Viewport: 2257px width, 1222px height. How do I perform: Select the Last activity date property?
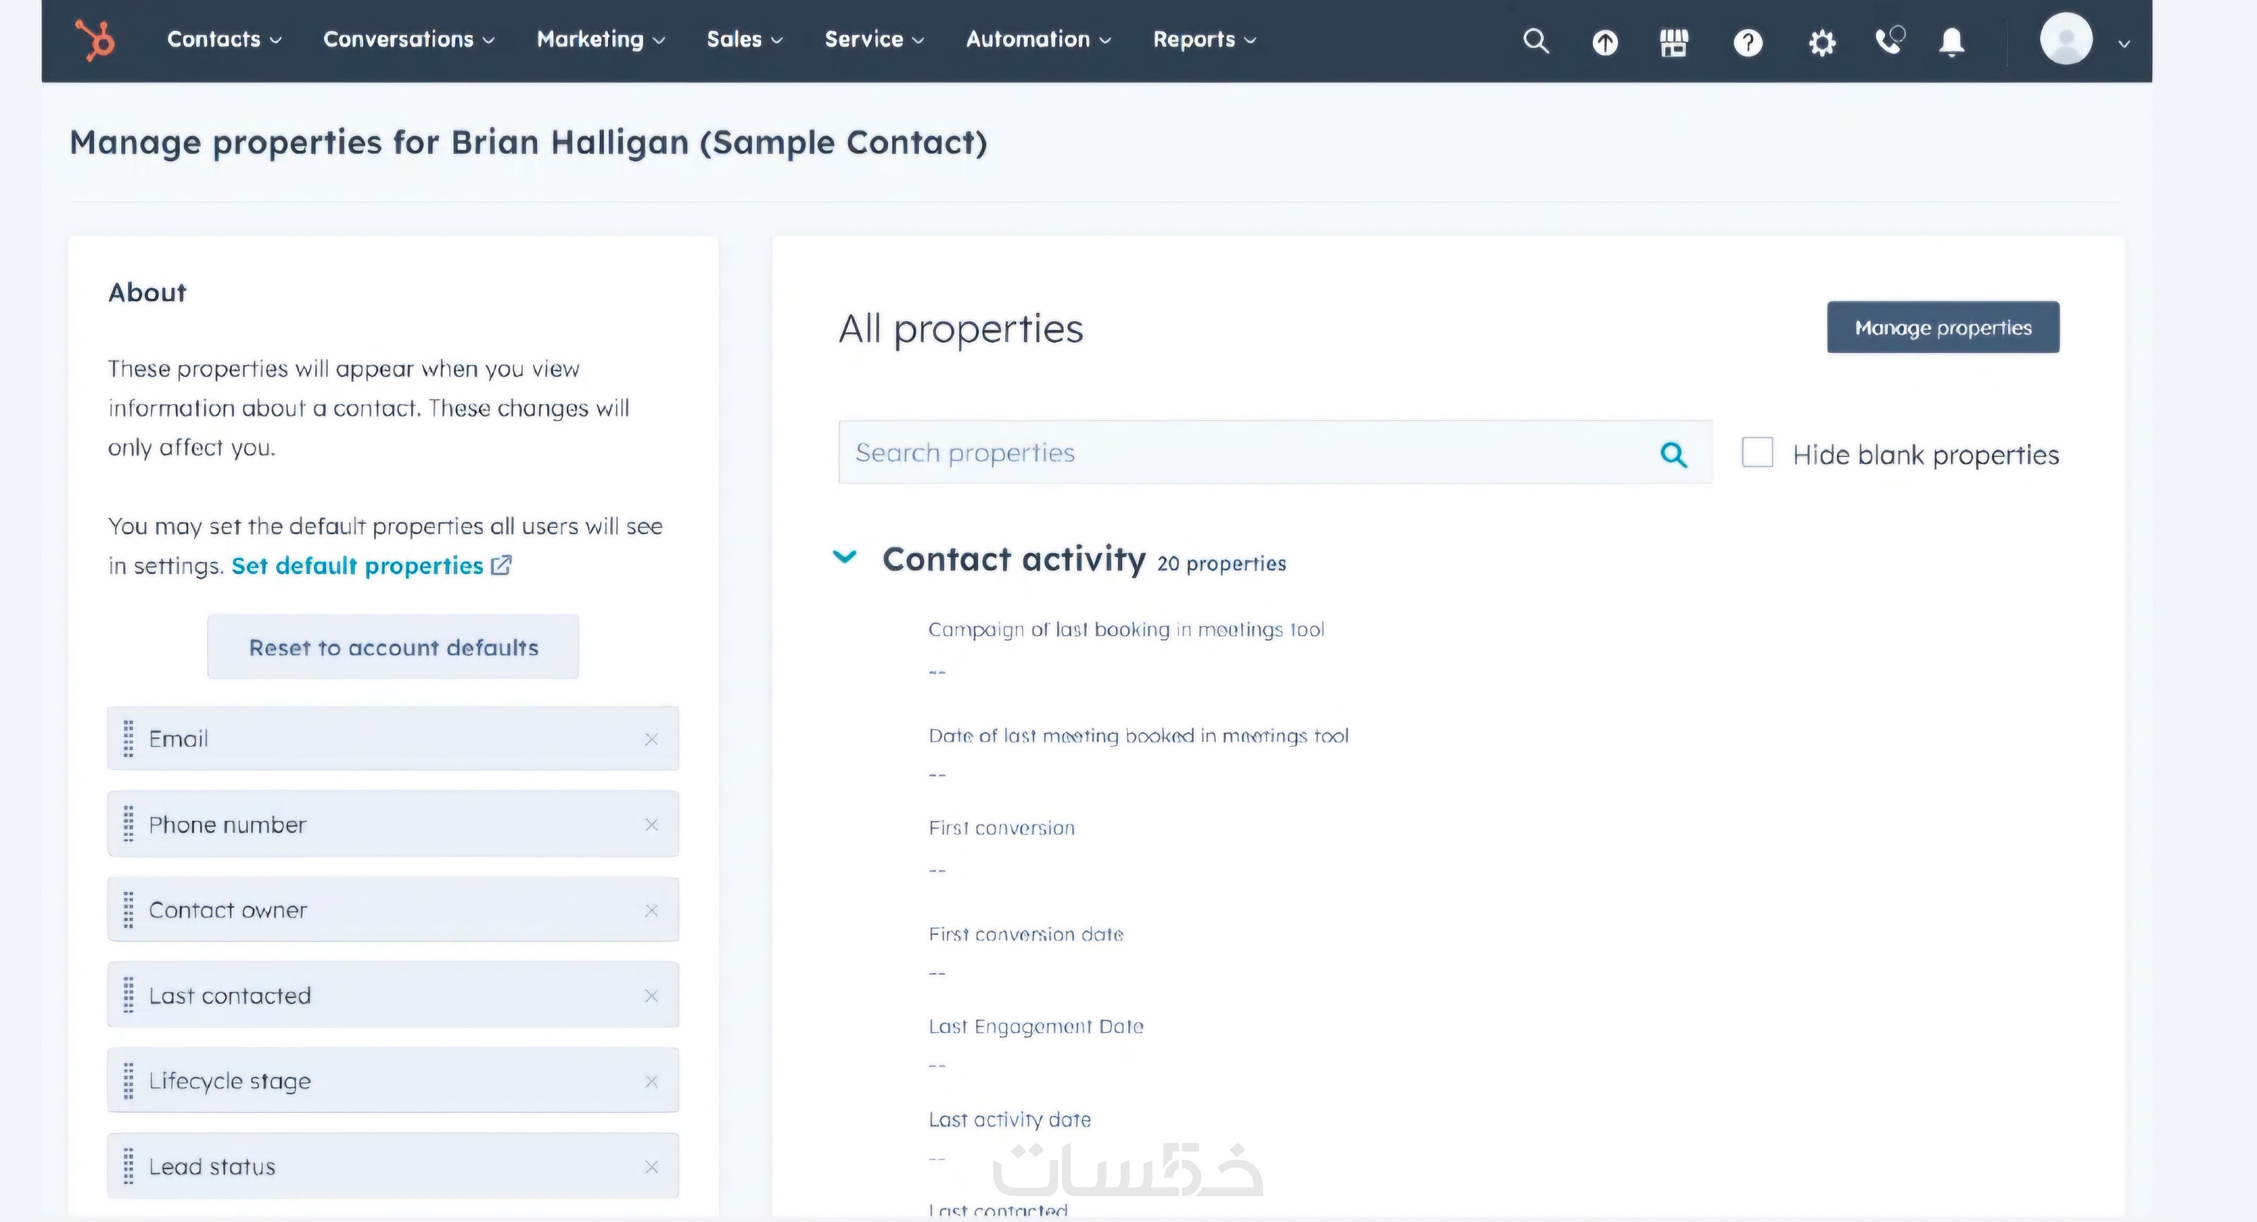1009,1120
